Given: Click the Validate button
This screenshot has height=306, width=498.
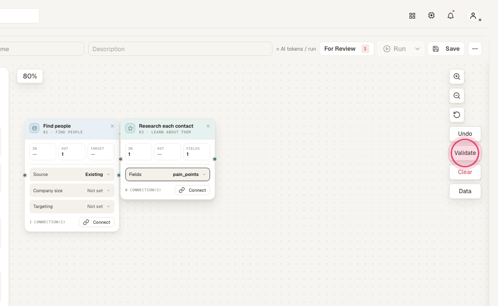Looking at the screenshot, I should (465, 153).
